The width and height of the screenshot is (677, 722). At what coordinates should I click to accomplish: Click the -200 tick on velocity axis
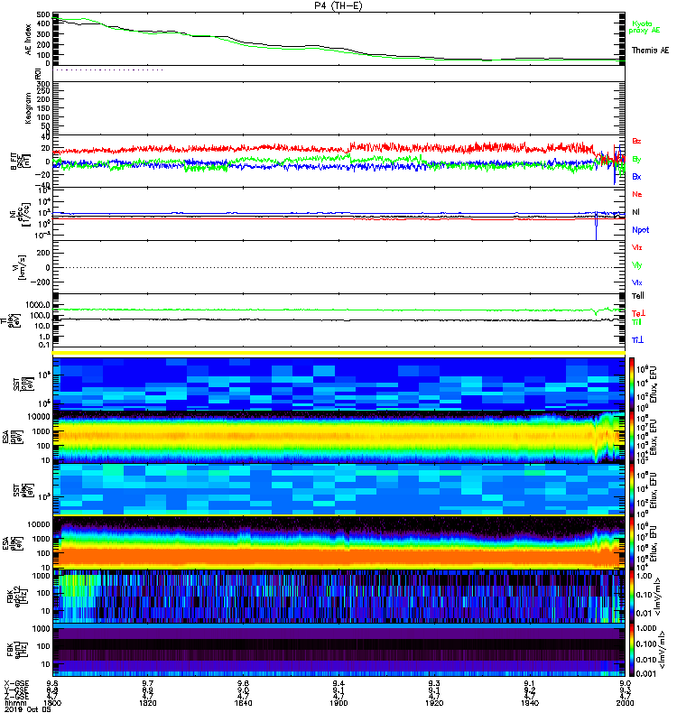41,282
